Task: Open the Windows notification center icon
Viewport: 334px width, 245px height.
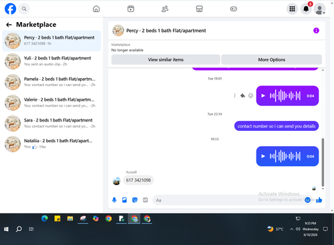Action: (325, 229)
